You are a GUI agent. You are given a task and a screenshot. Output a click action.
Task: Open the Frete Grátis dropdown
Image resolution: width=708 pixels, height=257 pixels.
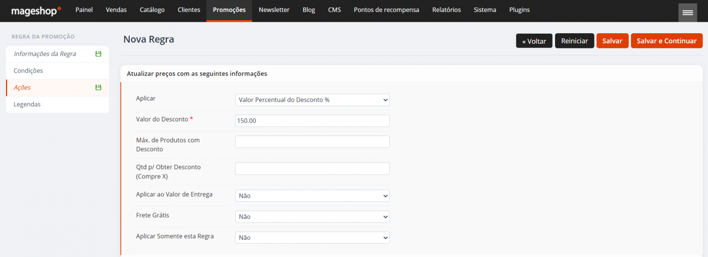(312, 217)
